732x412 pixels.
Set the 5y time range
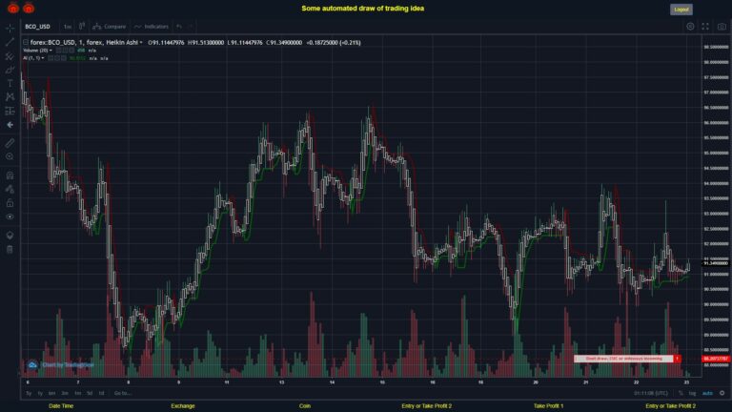(29, 393)
